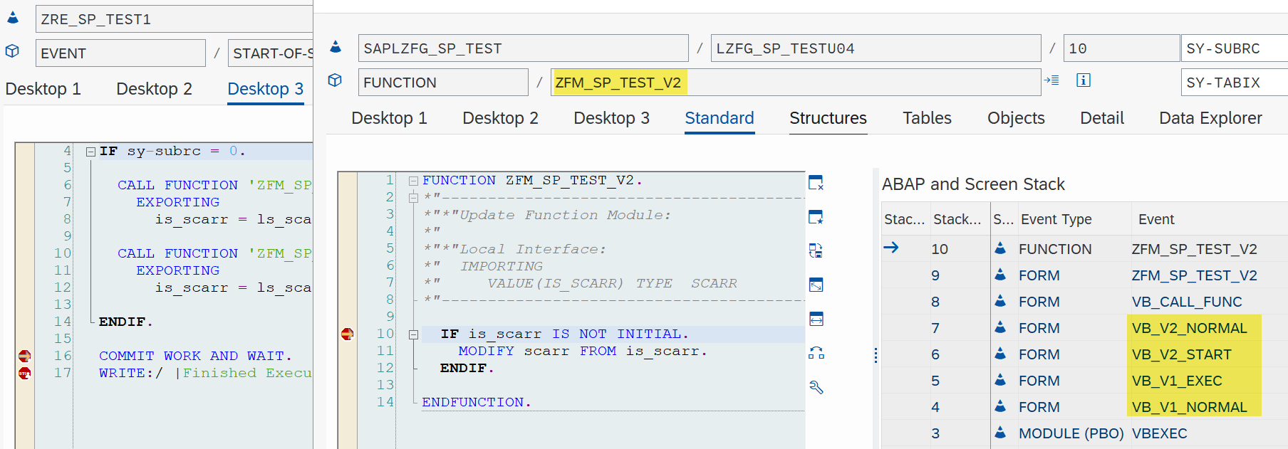Click the swap tool icon beside the source editor
Viewport: 1288px width, 449px height.
pos(816,250)
